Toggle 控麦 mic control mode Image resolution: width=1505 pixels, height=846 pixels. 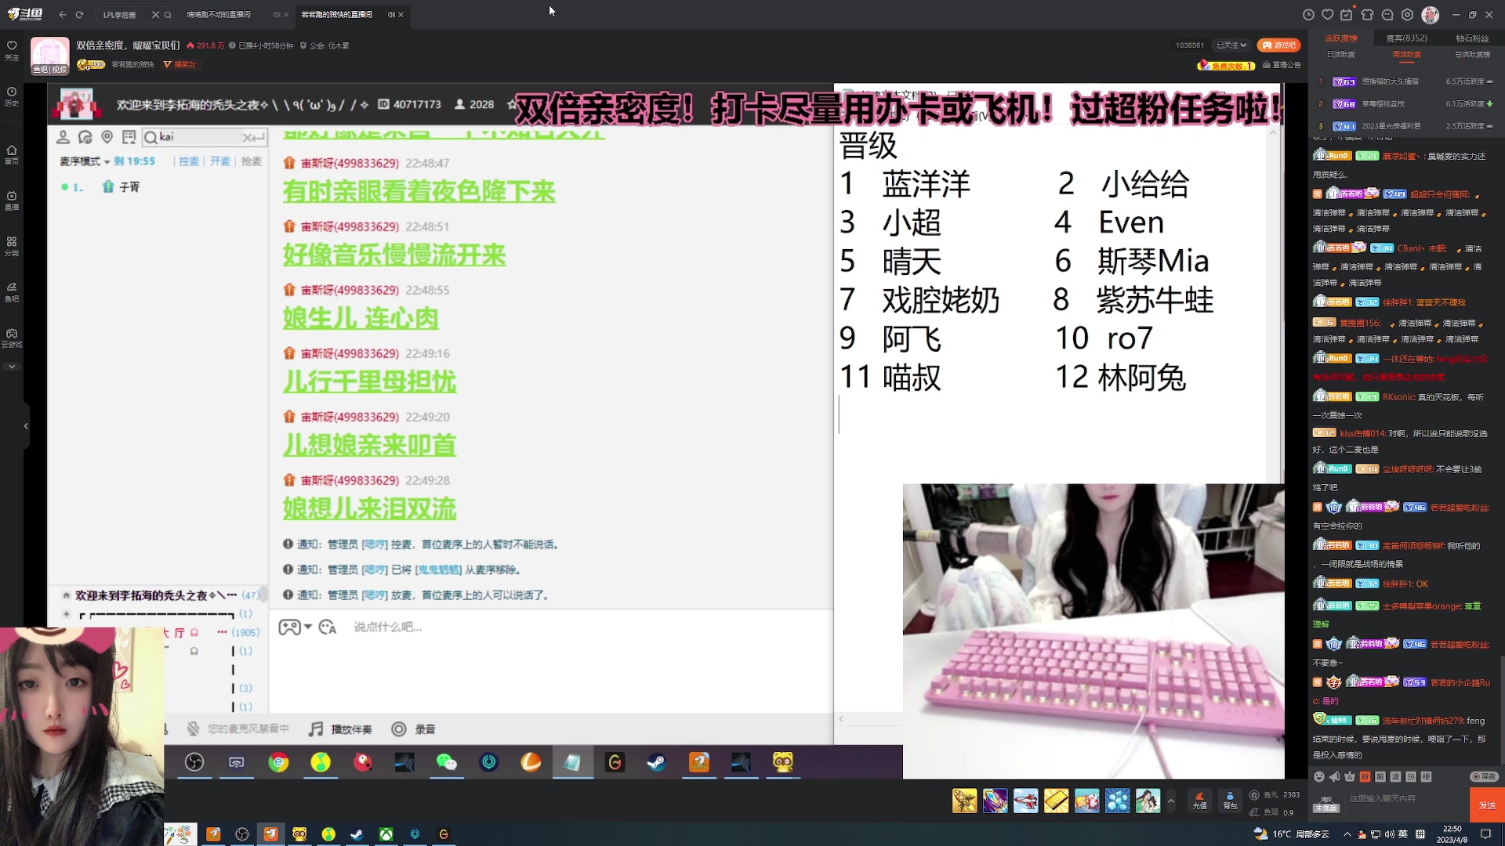click(188, 161)
